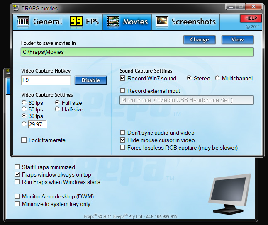Click the C:\Fraps\Movies folder path field
Viewport: 268px width, 225px height.
click(137, 52)
